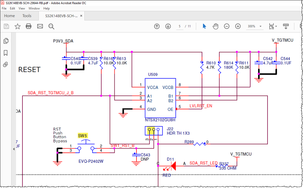Switch to the Home tab
This screenshot has height=188, width=303.
[9, 16]
